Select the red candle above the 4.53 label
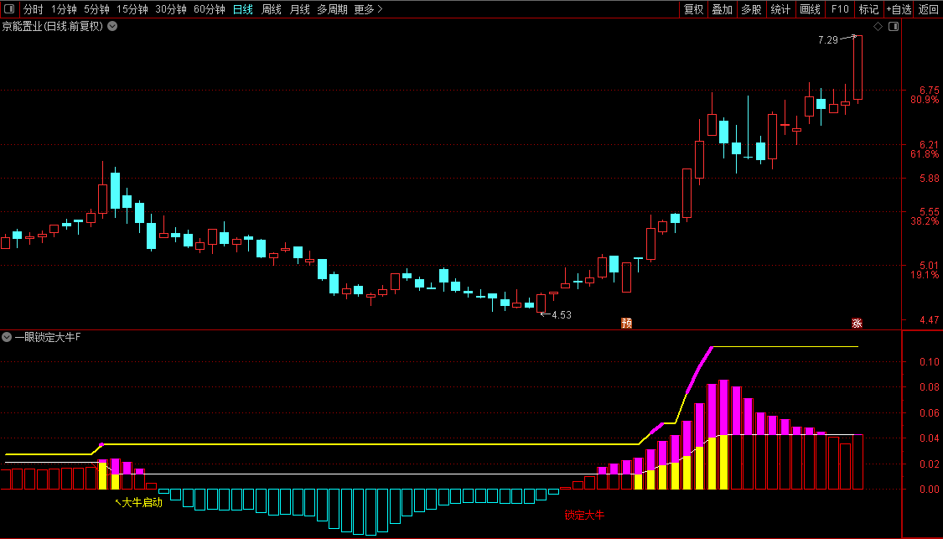The image size is (943, 539). click(x=541, y=303)
